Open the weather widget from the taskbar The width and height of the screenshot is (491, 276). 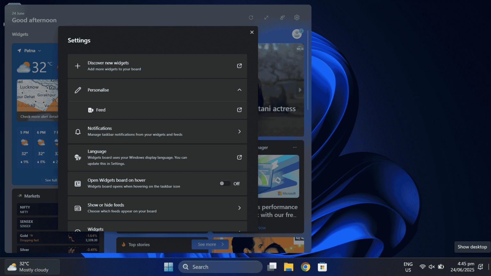(31, 267)
